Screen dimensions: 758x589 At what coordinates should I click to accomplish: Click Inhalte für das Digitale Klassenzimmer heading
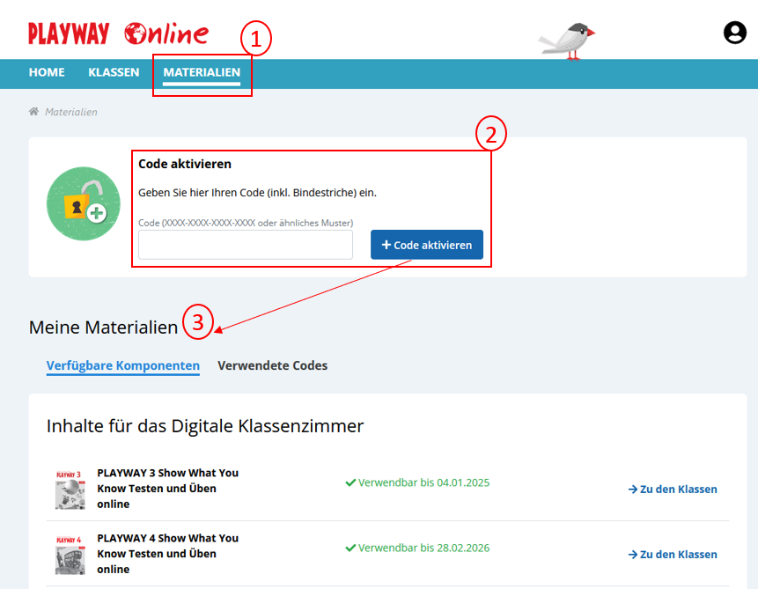[205, 426]
